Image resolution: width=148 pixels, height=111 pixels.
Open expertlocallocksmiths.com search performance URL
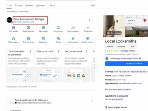point(34,103)
